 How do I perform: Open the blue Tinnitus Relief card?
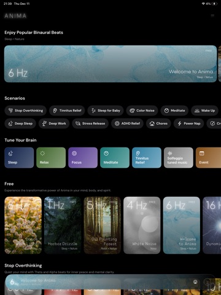[x=147, y=157]
